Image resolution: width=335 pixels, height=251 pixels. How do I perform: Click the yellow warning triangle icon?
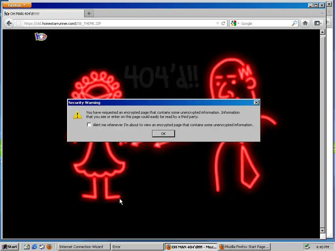coord(77,115)
